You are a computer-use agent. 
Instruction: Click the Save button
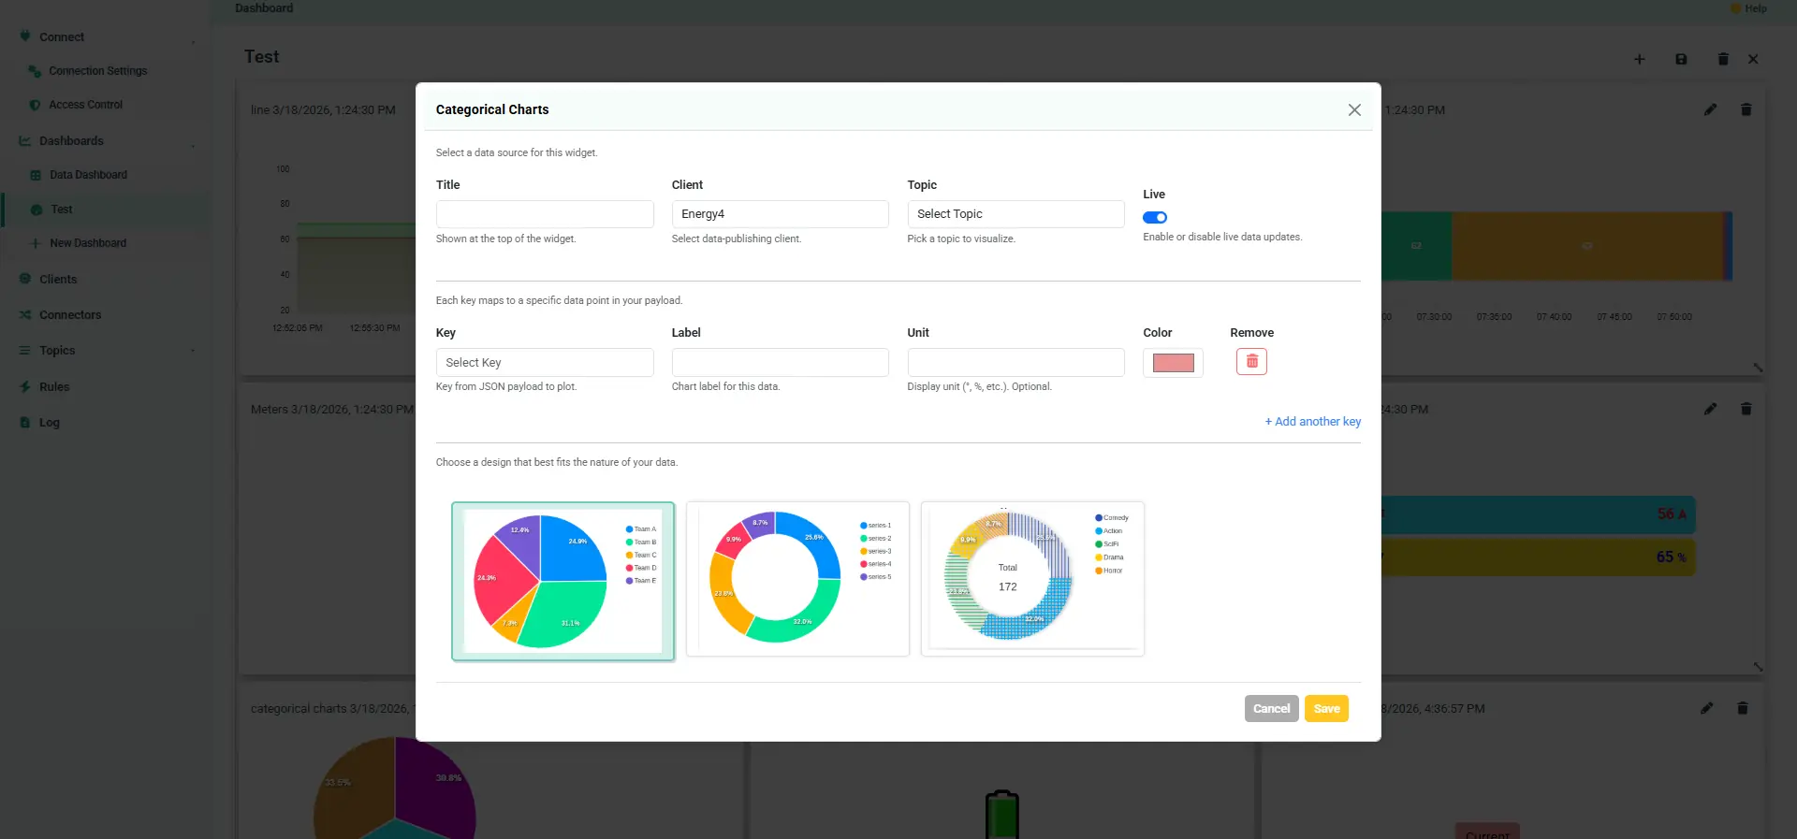(x=1326, y=709)
